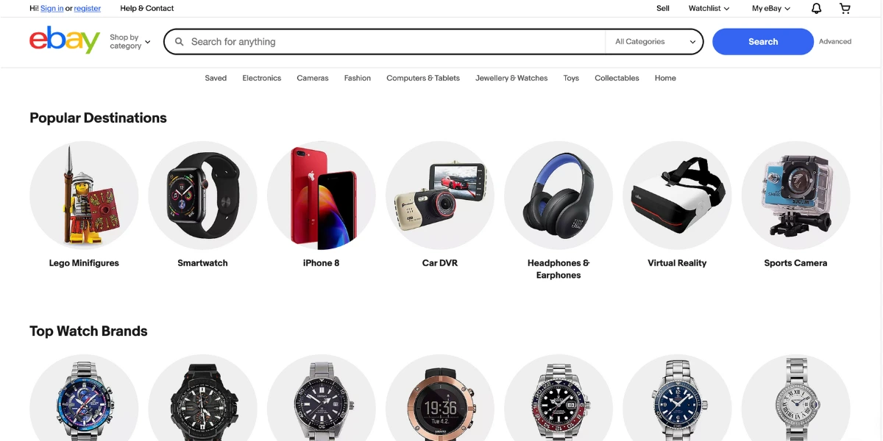This screenshot has height=441, width=883.
Task: Open the Advanced search link
Action: click(835, 42)
